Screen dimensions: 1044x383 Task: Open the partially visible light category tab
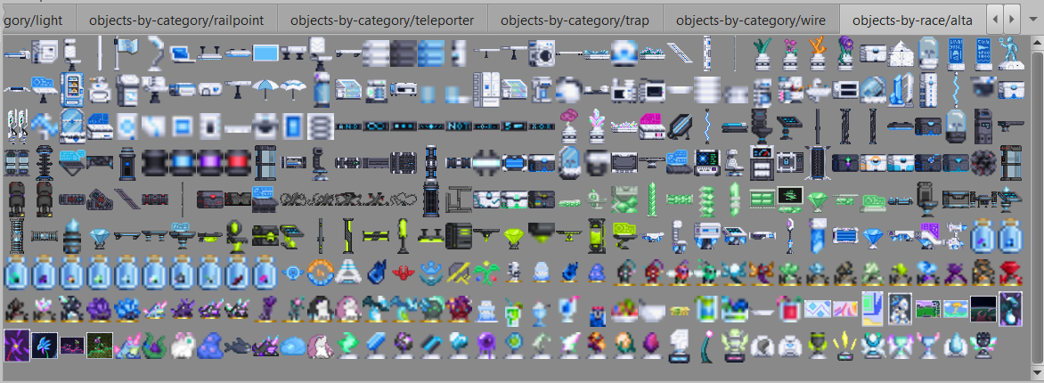37,20
